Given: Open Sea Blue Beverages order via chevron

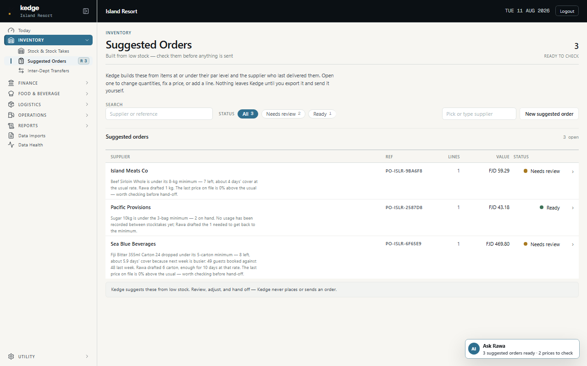Looking at the screenshot, I should [x=573, y=244].
